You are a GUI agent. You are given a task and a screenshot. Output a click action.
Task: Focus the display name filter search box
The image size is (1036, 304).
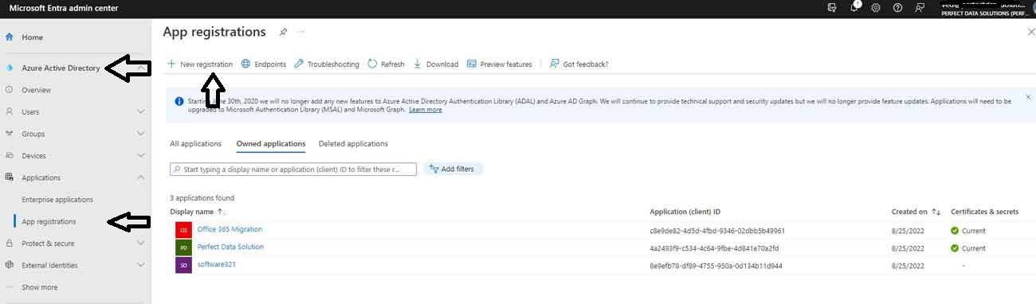click(293, 170)
